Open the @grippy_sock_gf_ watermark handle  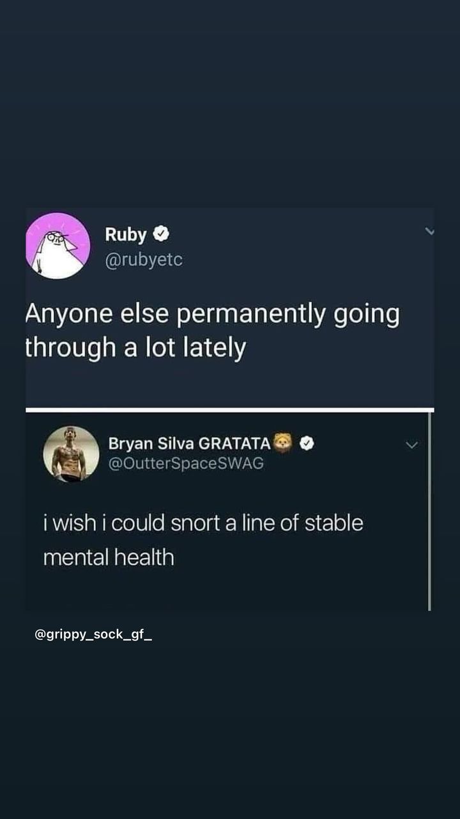click(93, 635)
